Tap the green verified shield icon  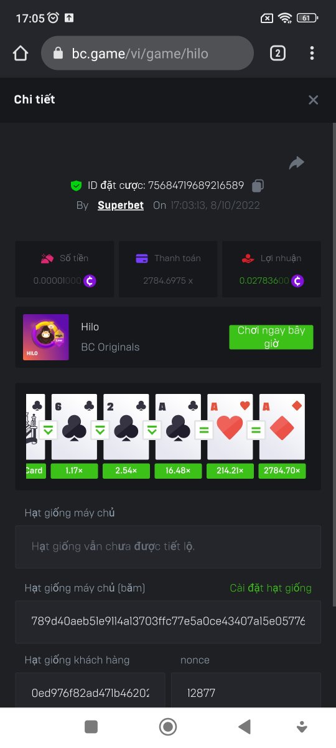(x=76, y=185)
